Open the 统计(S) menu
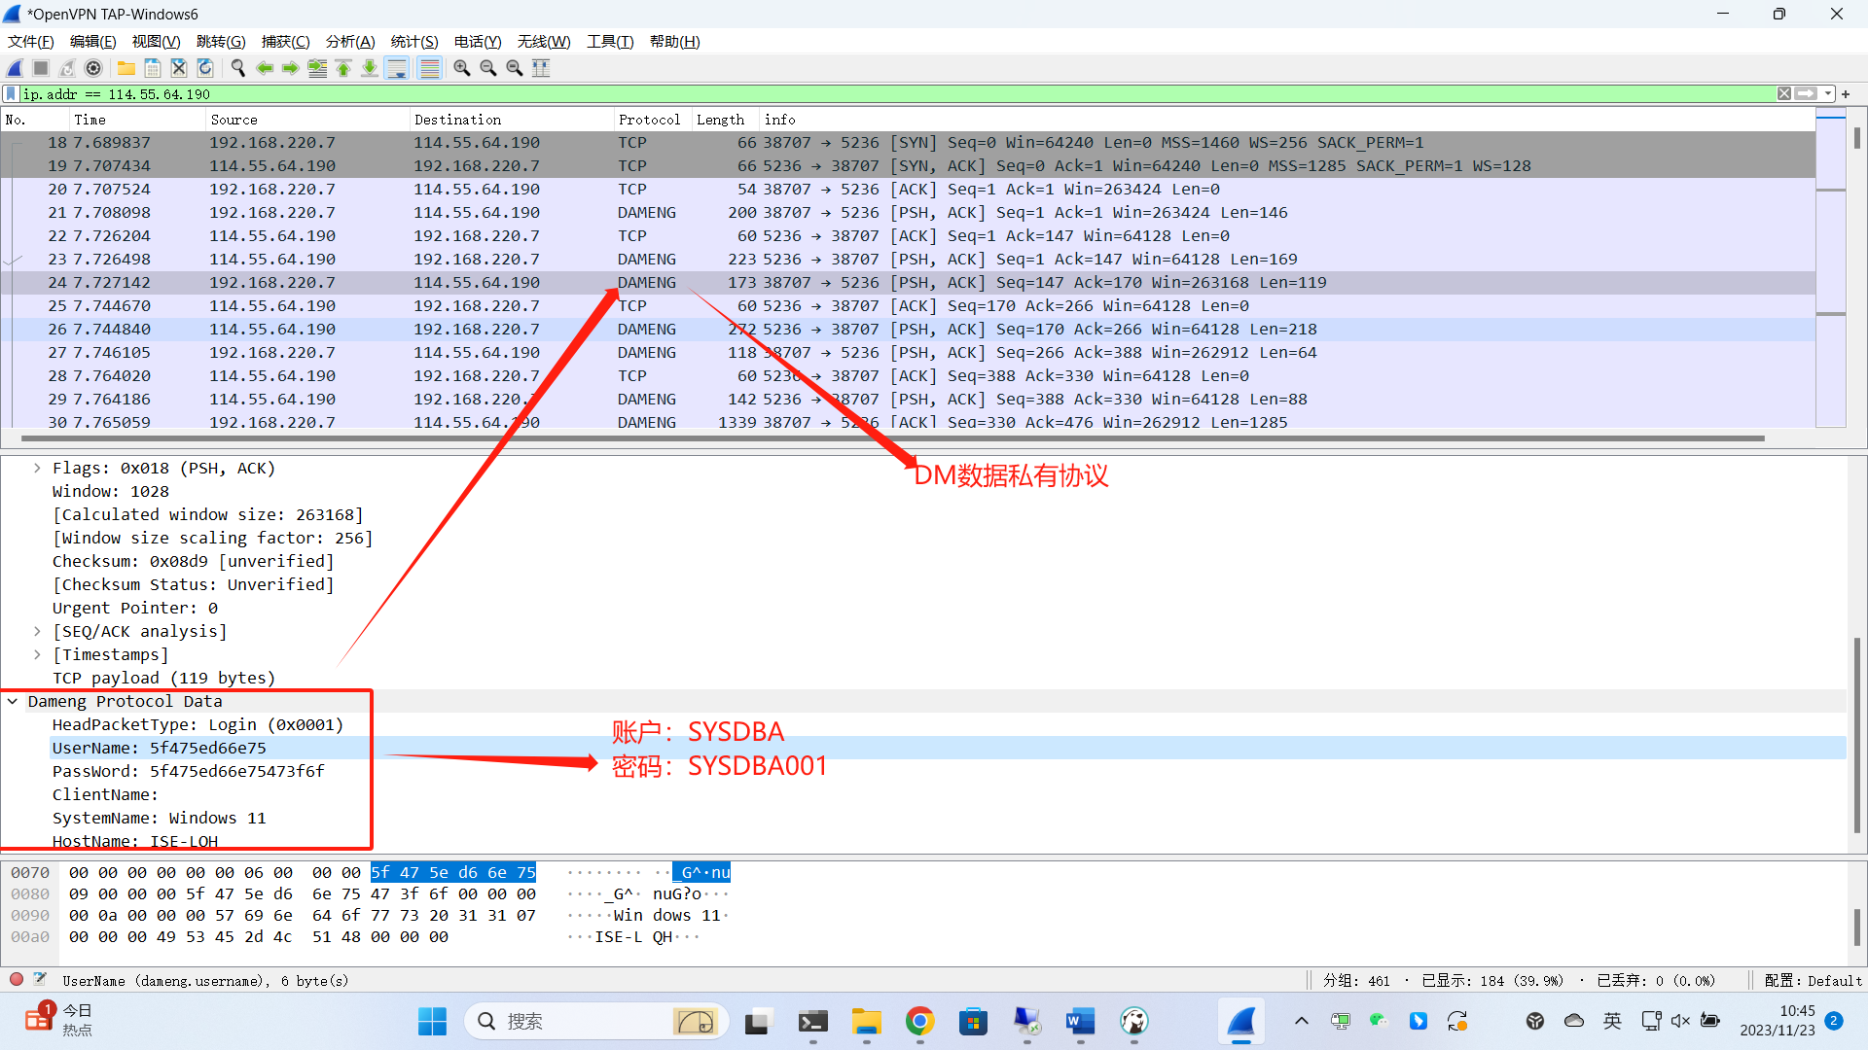1868x1050 pixels. [x=414, y=42]
